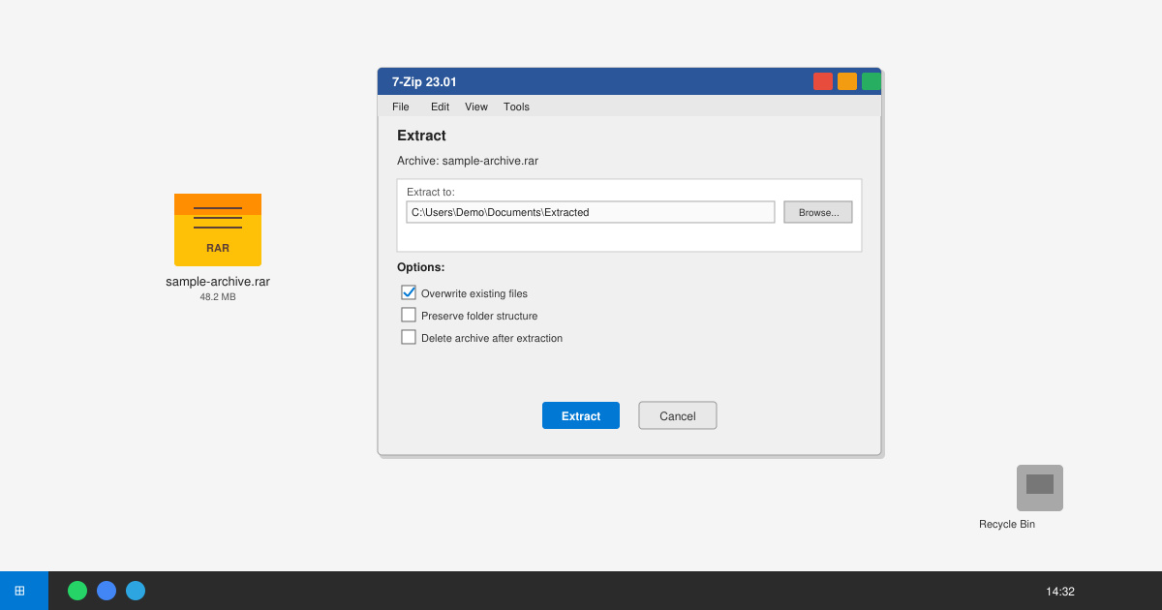
Task: Open the Tools menu
Action: [516, 107]
